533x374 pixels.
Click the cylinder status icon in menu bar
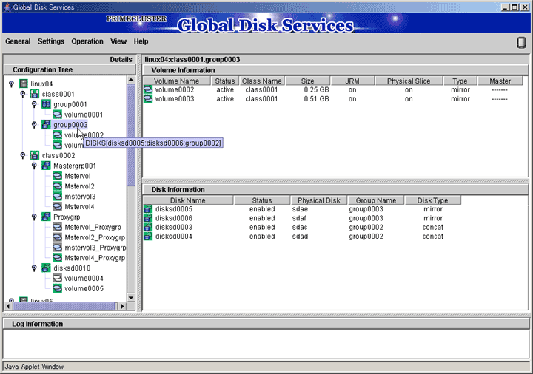pyautogui.click(x=521, y=42)
